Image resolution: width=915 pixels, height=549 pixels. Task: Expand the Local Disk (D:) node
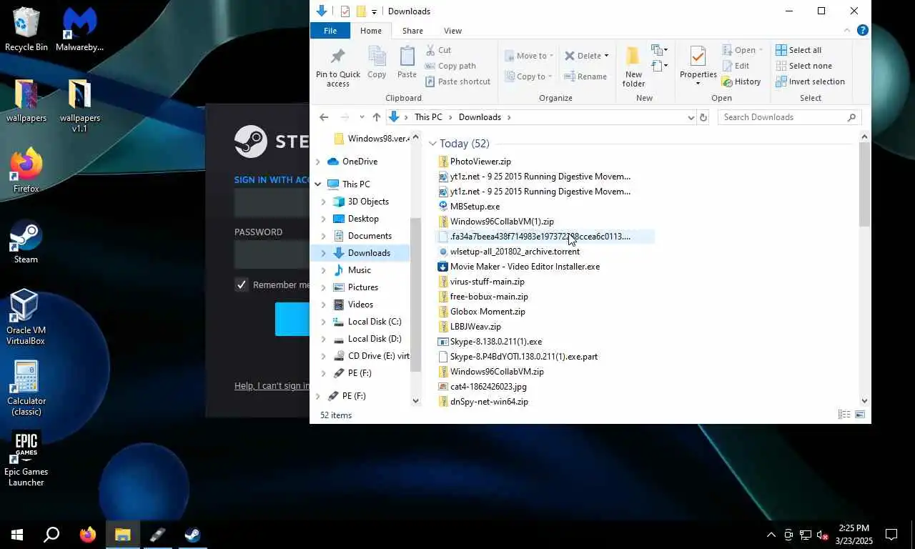(324, 339)
